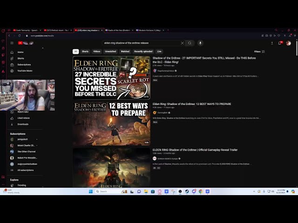298x223 pixels.
Task: Open File Explorer from the taskbar
Action: pos(146,191)
